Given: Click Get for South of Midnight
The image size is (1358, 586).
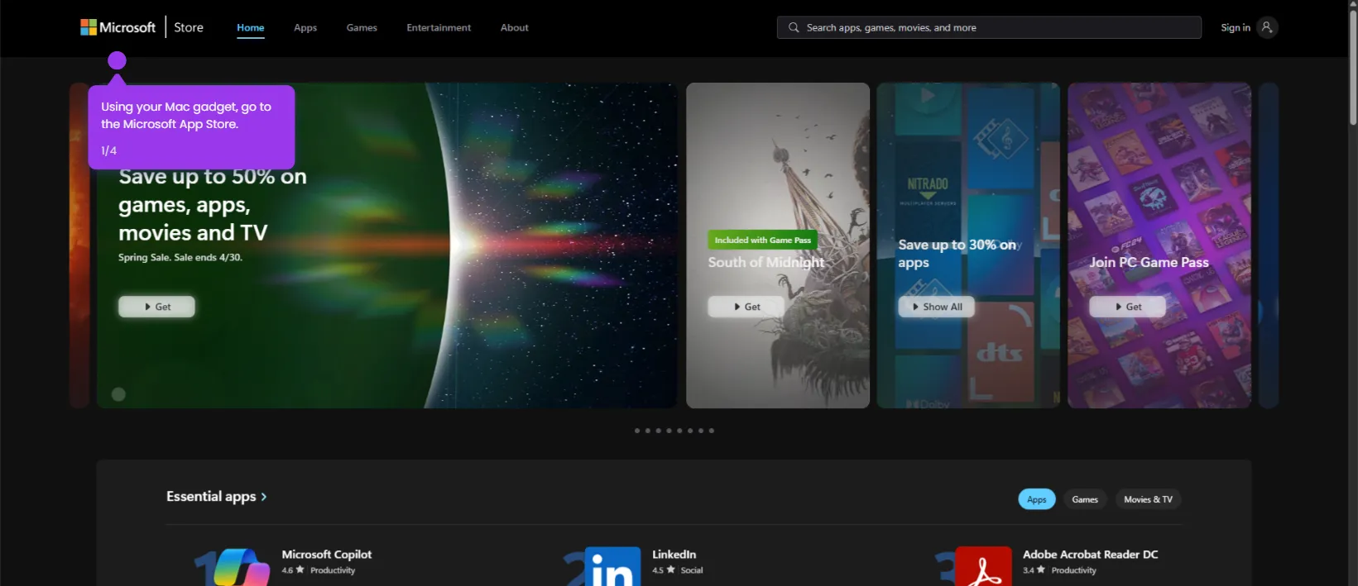Looking at the screenshot, I should point(746,307).
